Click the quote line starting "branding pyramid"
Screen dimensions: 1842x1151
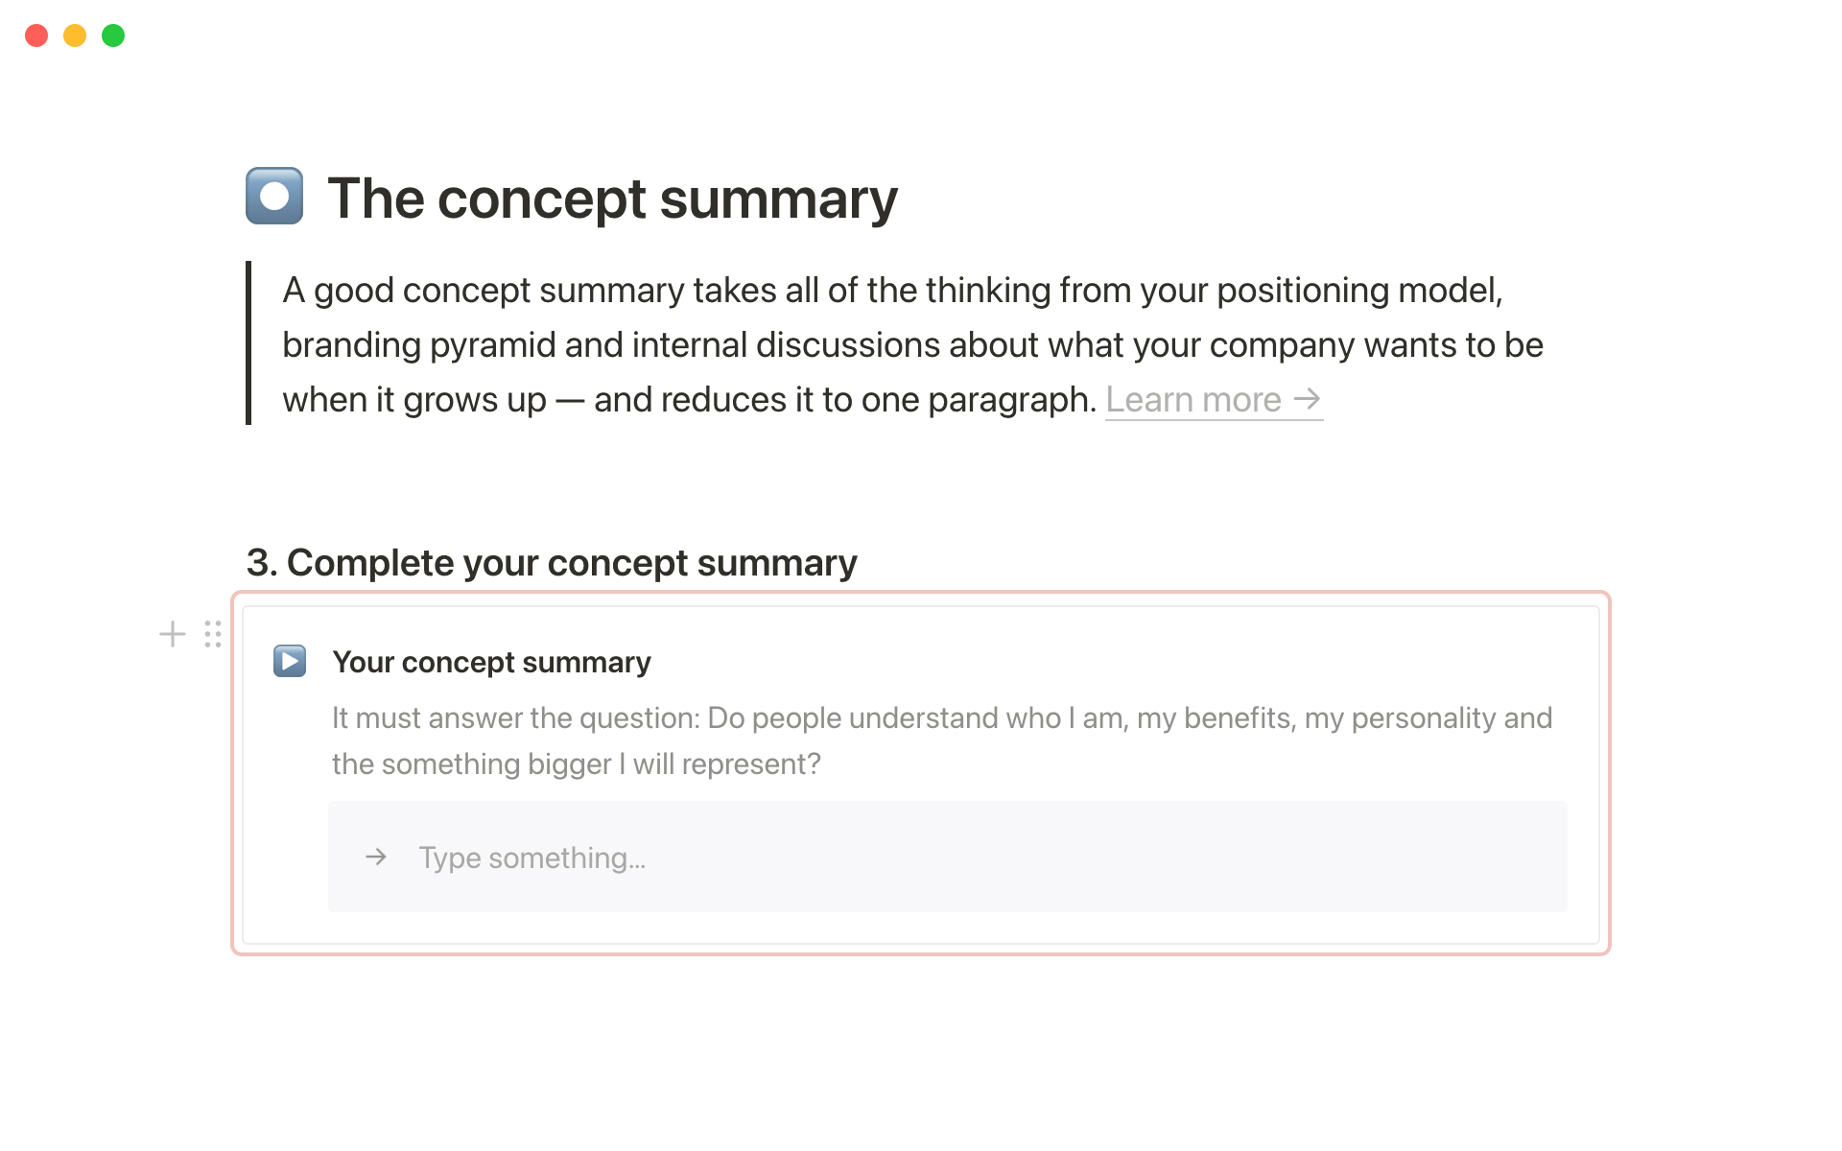pos(911,344)
